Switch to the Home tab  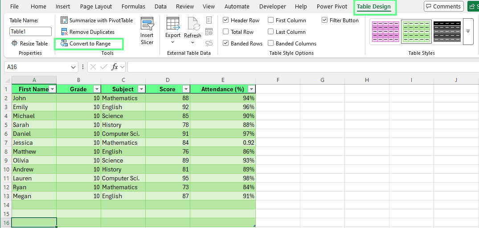coord(38,6)
